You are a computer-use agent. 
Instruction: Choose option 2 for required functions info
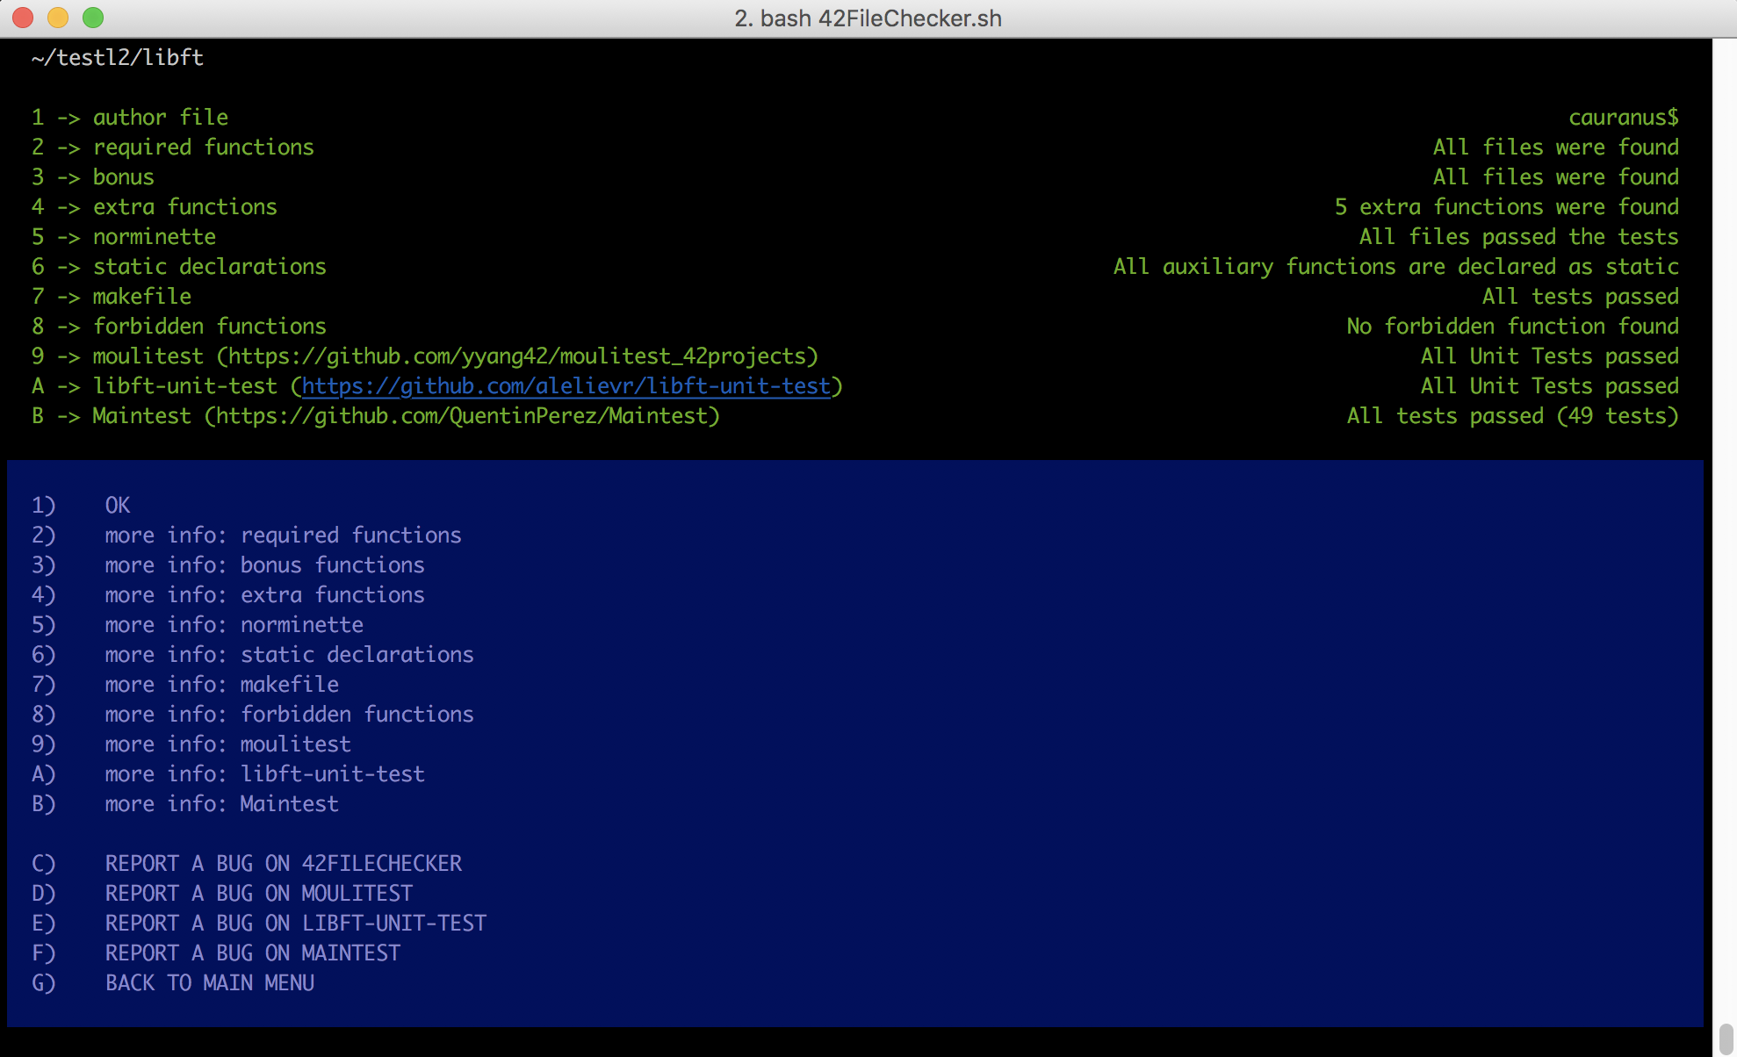[282, 535]
